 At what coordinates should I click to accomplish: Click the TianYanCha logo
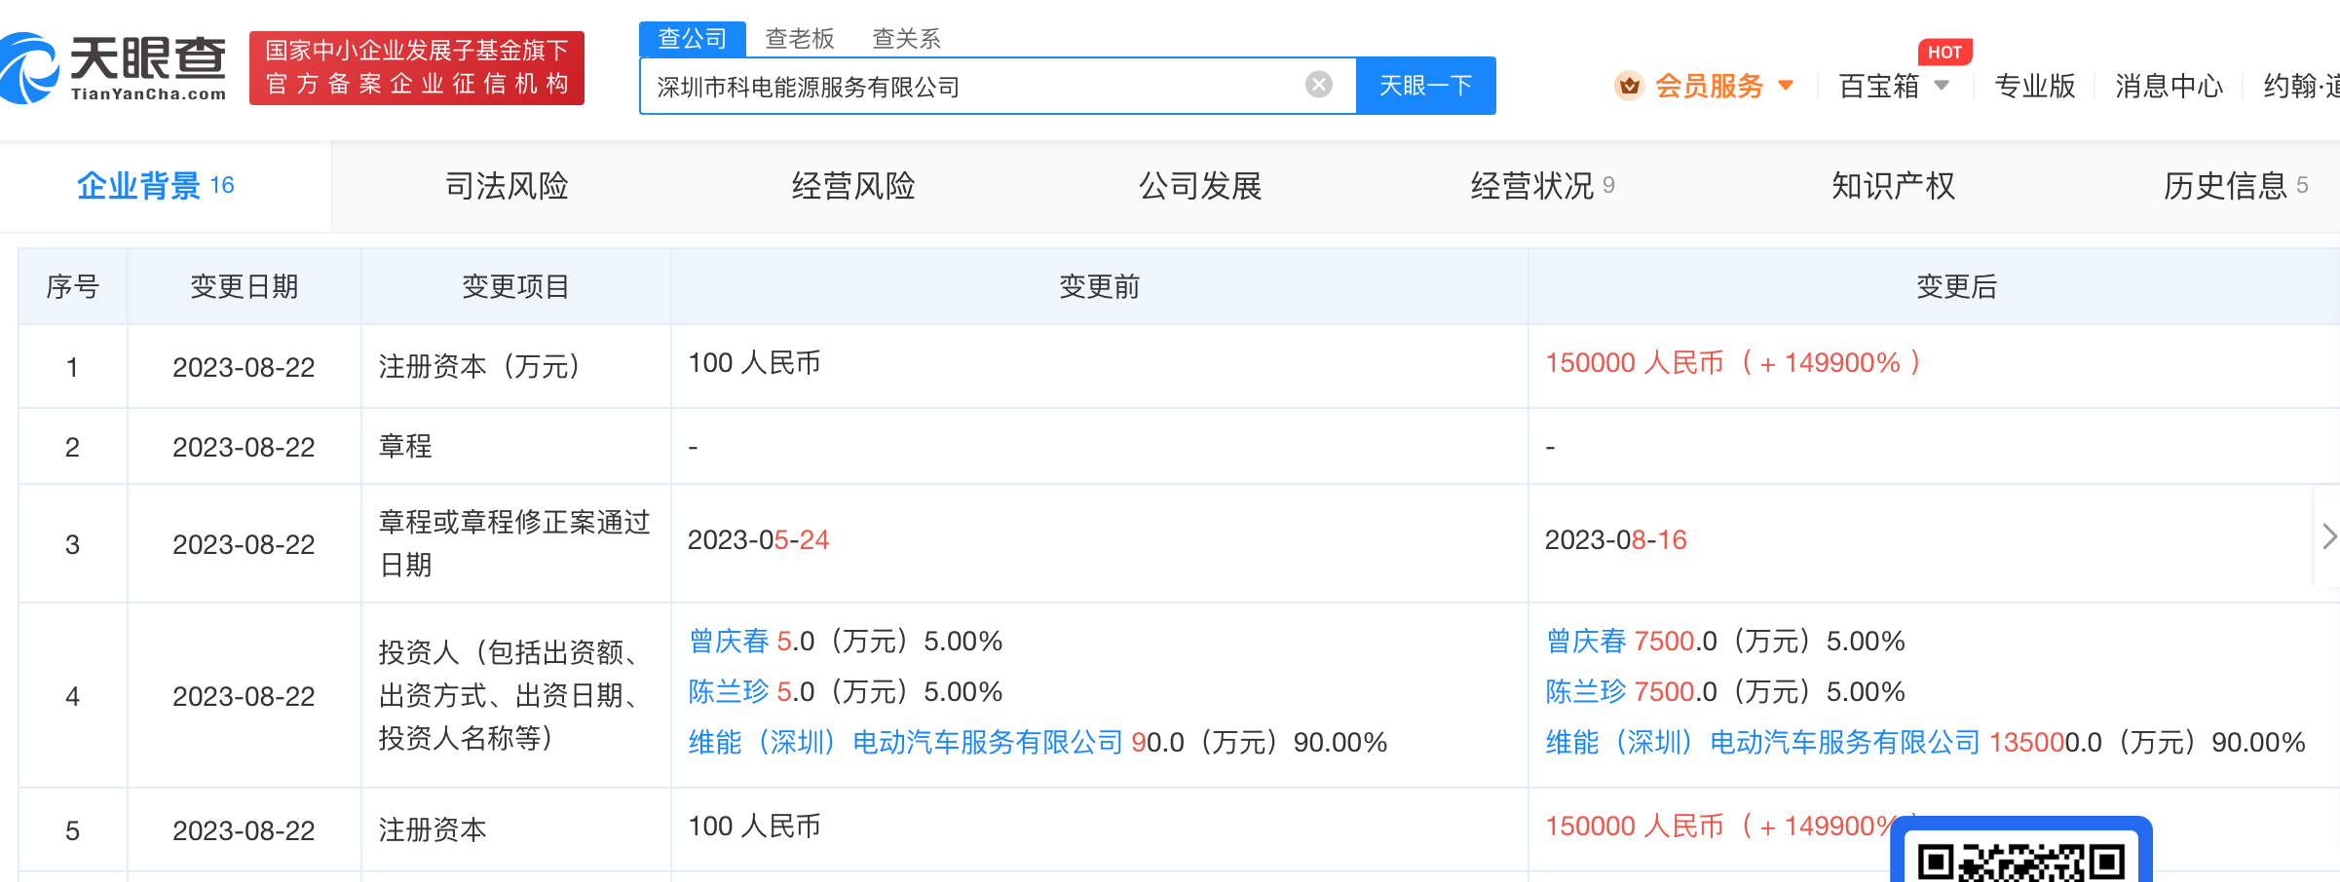(113, 68)
